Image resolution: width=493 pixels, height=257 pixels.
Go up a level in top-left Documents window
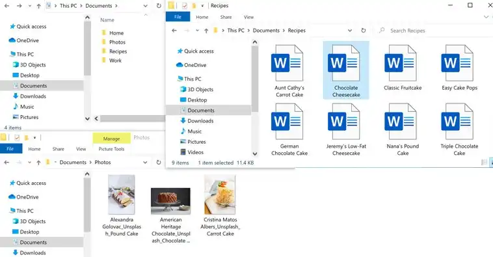point(38,6)
